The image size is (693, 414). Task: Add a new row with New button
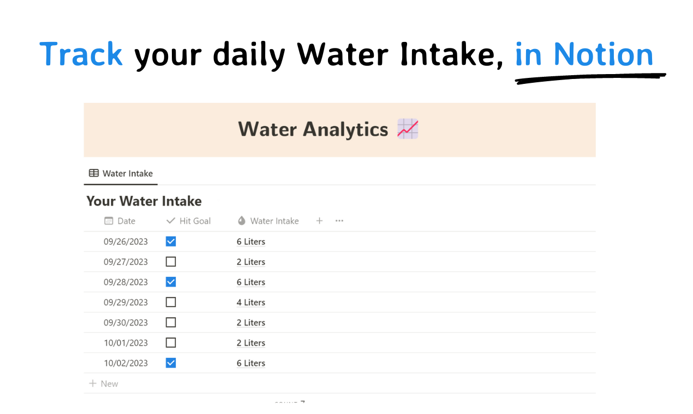(104, 383)
